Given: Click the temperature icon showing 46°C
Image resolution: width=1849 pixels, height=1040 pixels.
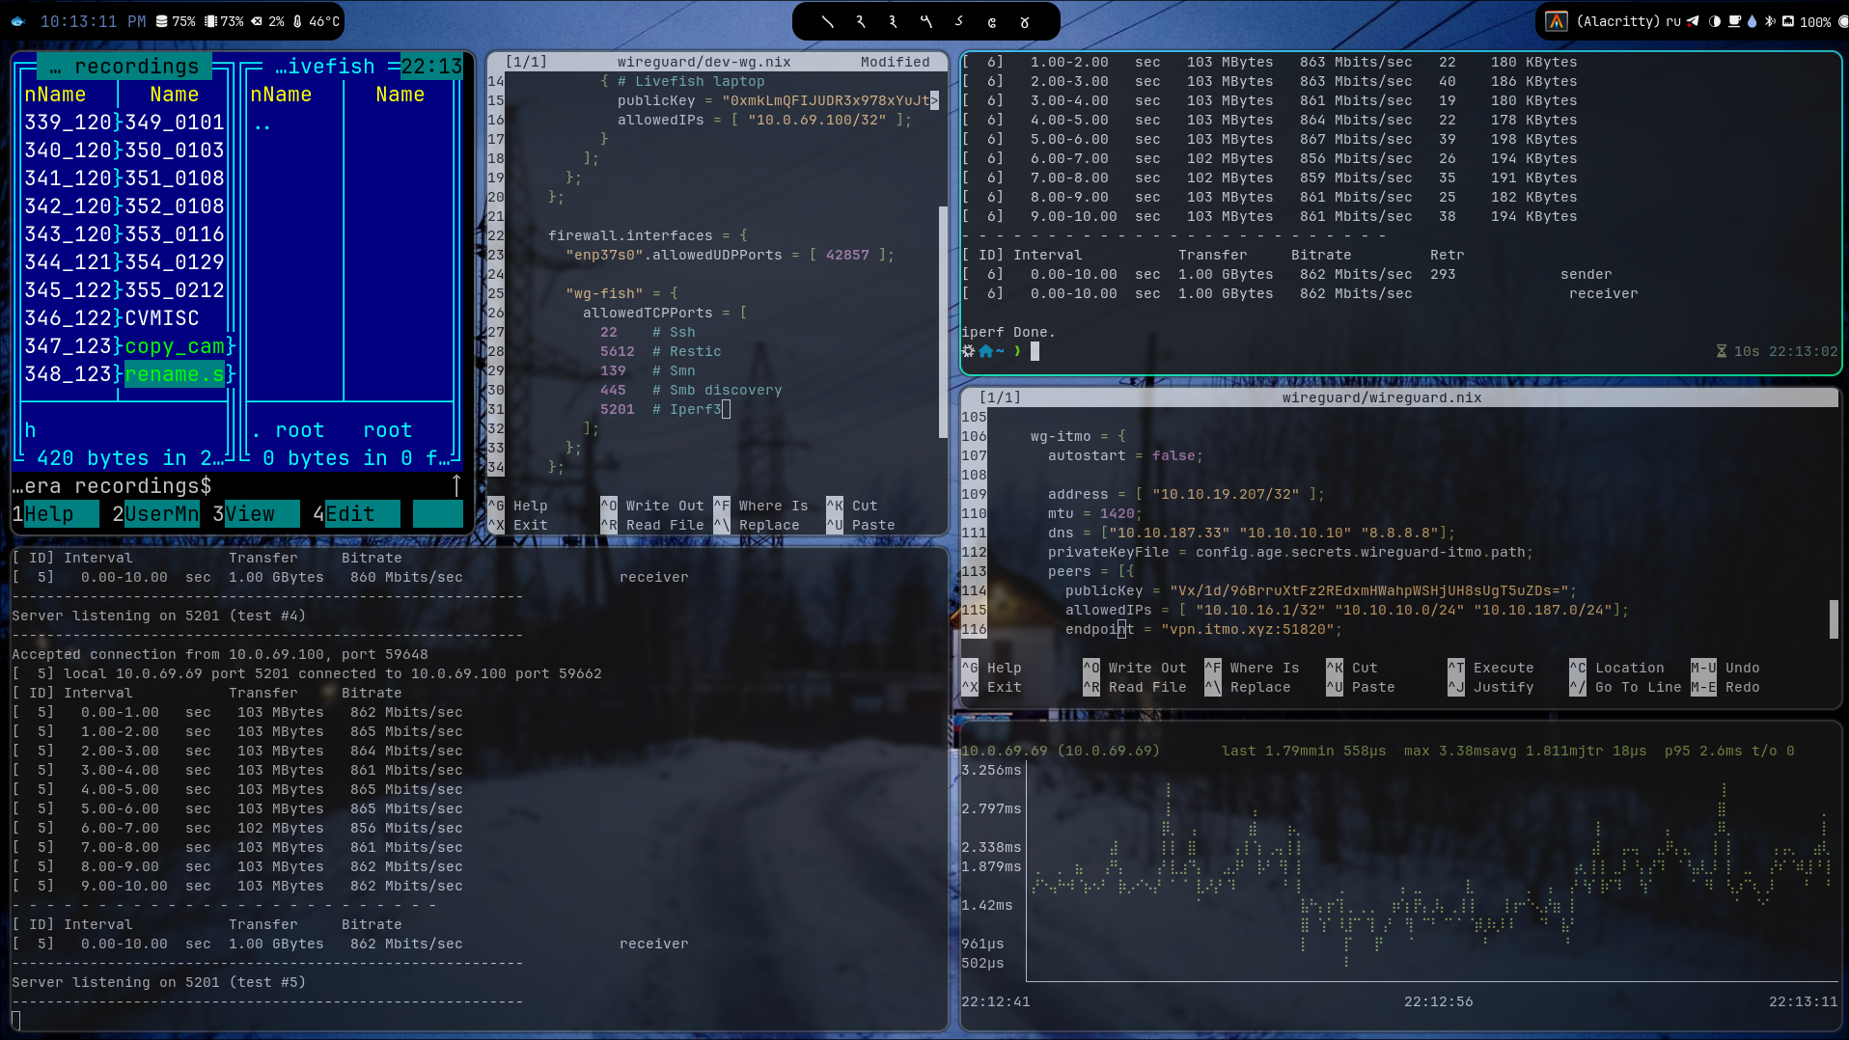Looking at the screenshot, I should click(298, 21).
